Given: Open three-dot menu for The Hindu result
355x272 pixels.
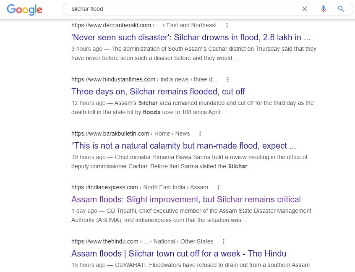Looking at the screenshot, I should [224, 241].
